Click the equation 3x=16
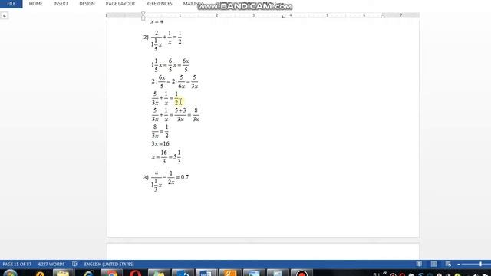The width and height of the screenshot is (491, 276). point(160,143)
